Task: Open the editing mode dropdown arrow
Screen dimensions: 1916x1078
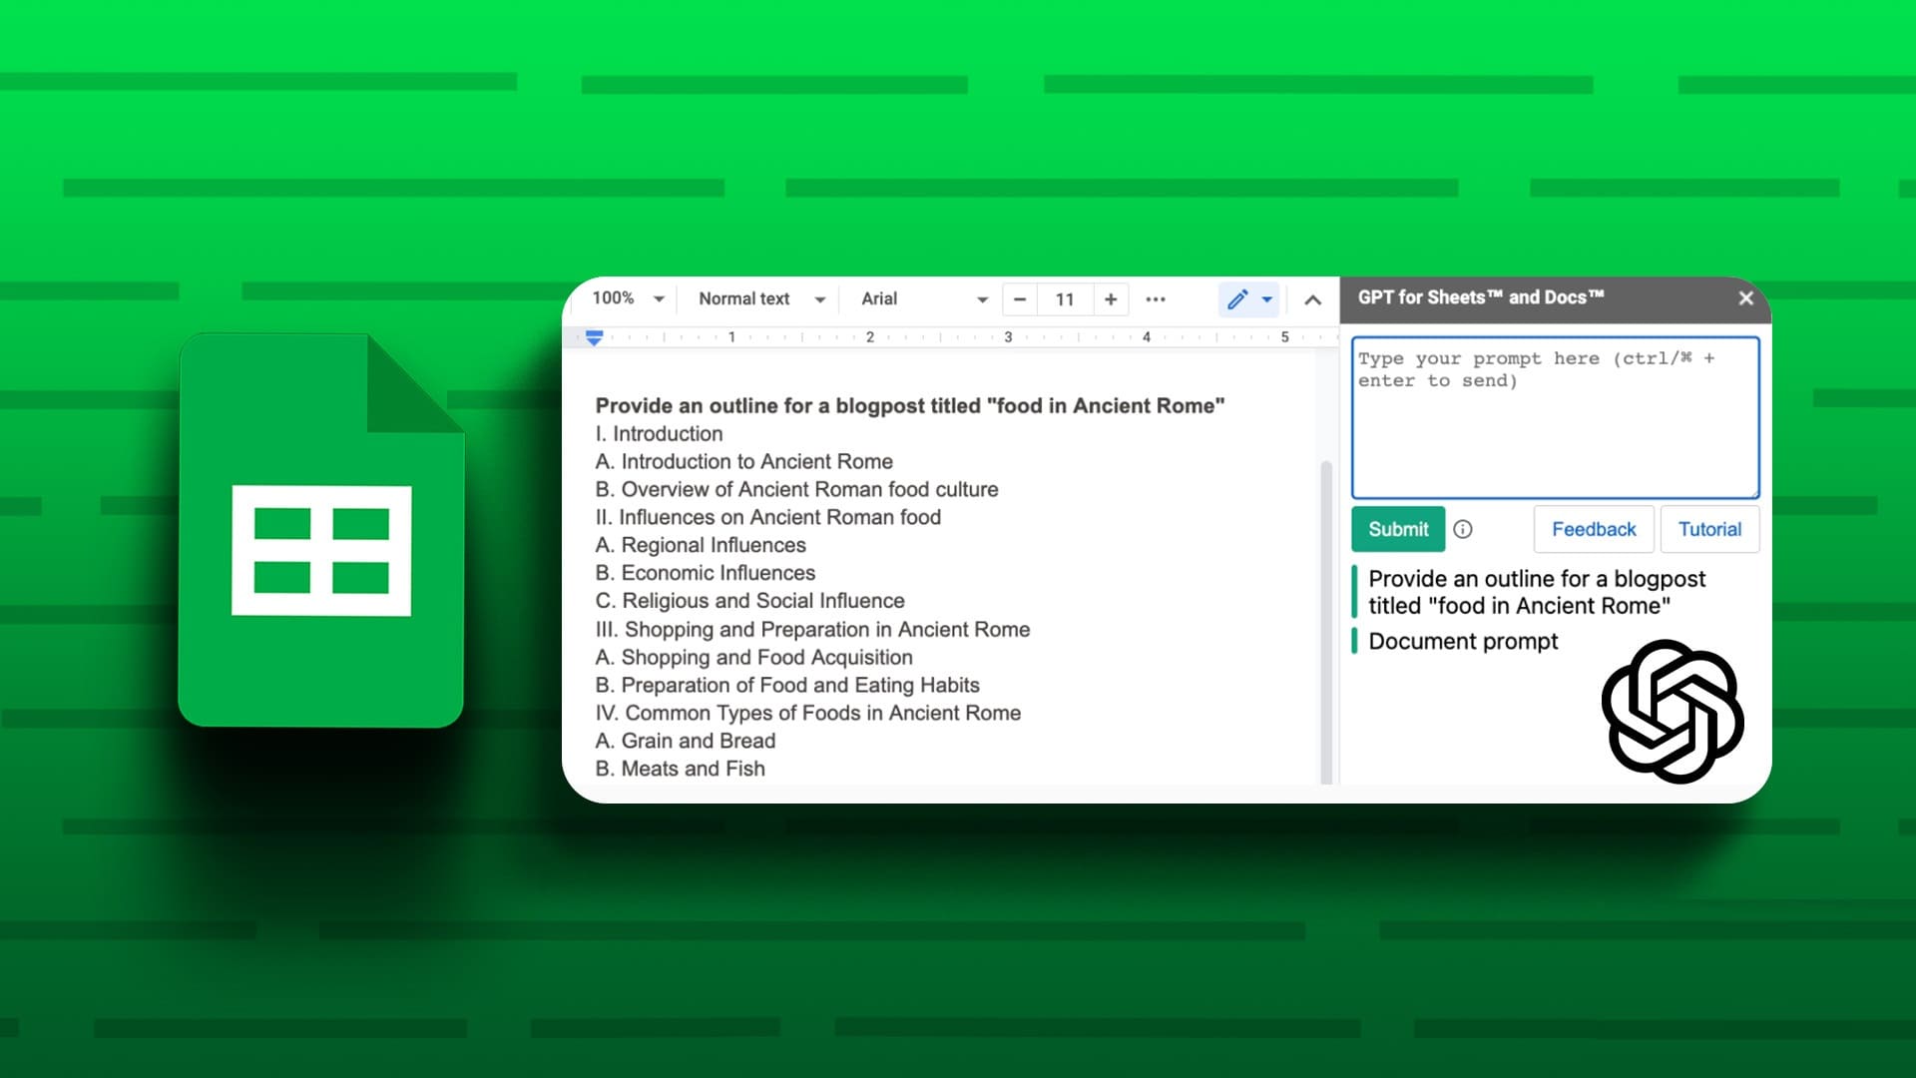Action: pos(1267,298)
